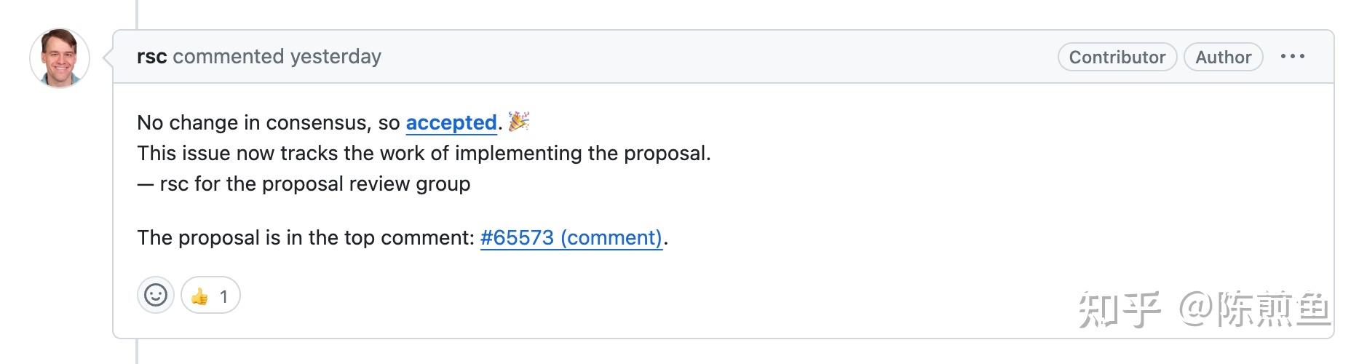This screenshot has height=364, width=1367.
Task: Open the comment options three-dot menu
Action: coord(1292,57)
